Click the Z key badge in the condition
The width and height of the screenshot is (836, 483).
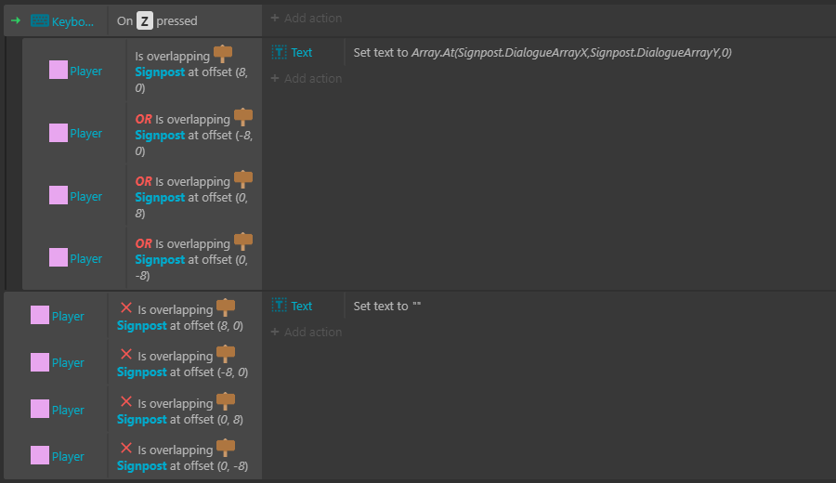point(145,20)
